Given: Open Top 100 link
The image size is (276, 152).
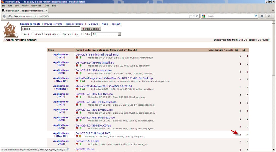Looking at the screenshot, I should [x=116, y=24].
